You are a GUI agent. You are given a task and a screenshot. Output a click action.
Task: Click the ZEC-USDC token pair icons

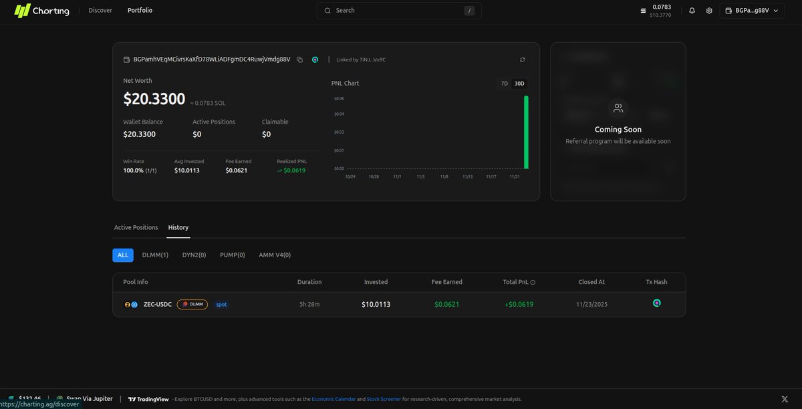pos(131,305)
